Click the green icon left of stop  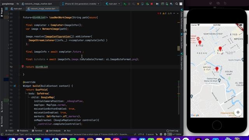tap(147, 4)
